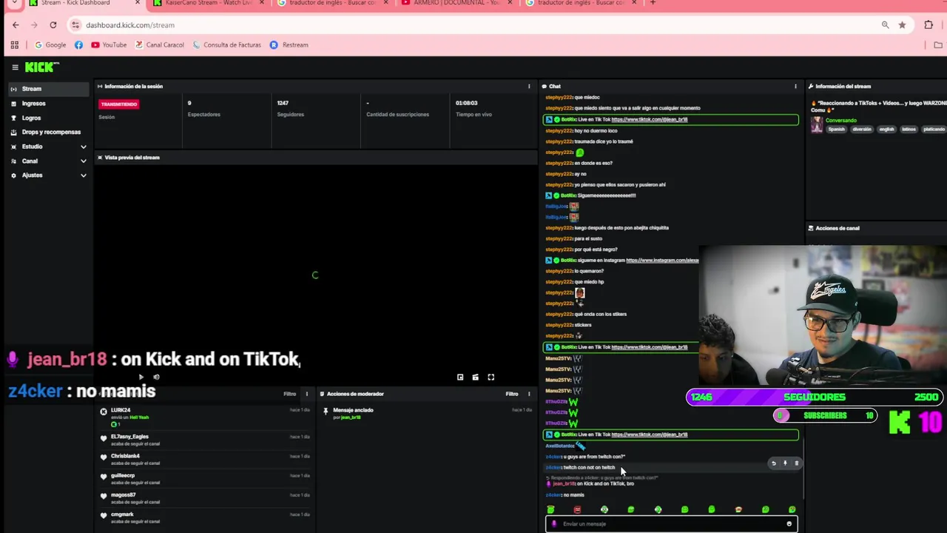The image size is (947, 533).
Task: Click the Conversando category label
Action: pos(840,120)
